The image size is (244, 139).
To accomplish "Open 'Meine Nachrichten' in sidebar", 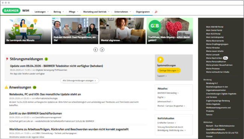I will pyautogui.click(x=214, y=58).
